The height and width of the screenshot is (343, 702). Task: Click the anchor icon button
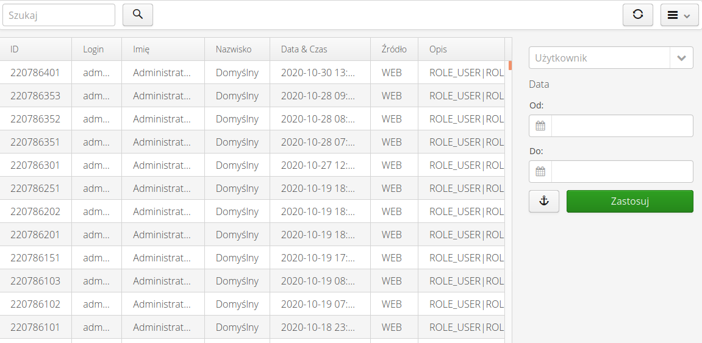click(x=544, y=202)
